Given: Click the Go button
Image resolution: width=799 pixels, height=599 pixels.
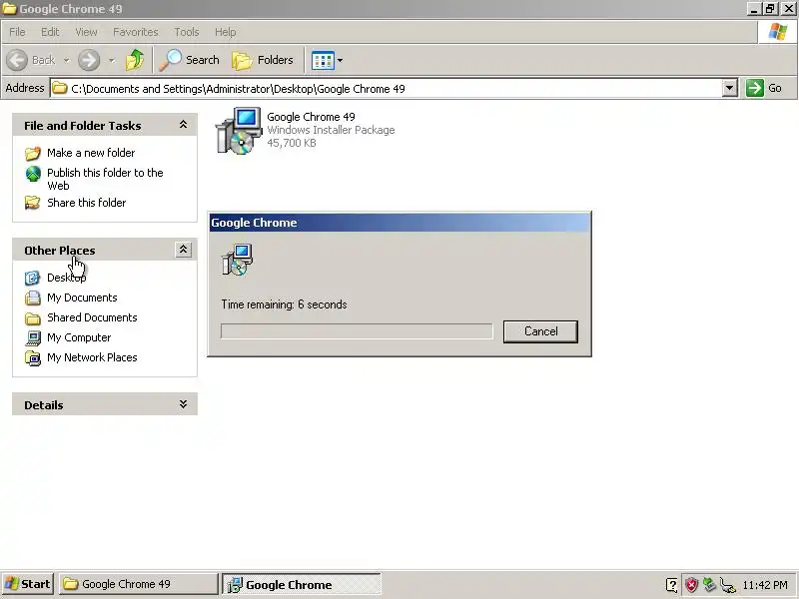Looking at the screenshot, I should [764, 88].
